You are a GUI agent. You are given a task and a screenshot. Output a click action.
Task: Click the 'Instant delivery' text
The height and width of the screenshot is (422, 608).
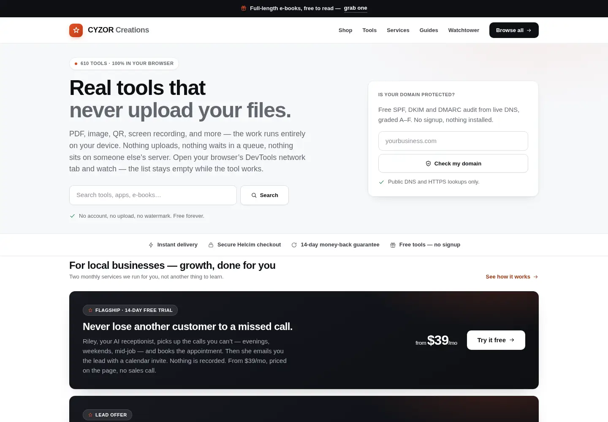[177, 245]
